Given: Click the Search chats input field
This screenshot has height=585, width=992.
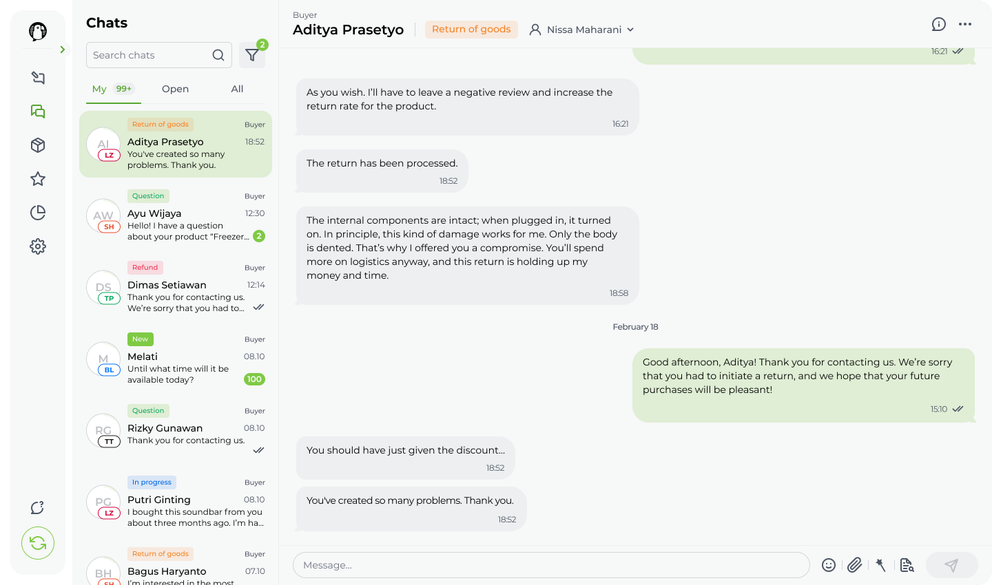Looking at the screenshot, I should coord(152,54).
